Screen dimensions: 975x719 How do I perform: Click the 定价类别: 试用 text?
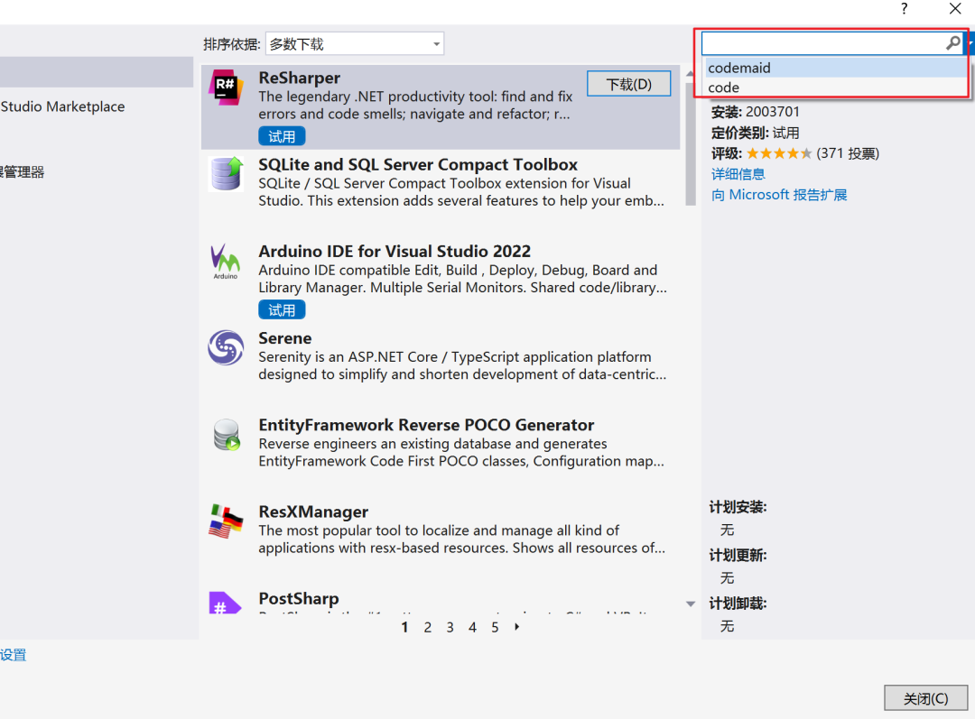756,133
